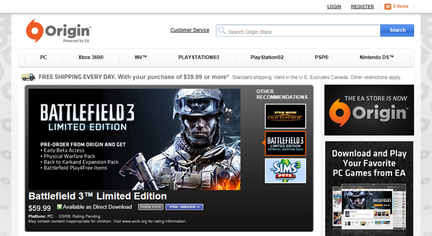Click the green Direct Download icon
Viewport: 432px width, 236px height.
59,206
